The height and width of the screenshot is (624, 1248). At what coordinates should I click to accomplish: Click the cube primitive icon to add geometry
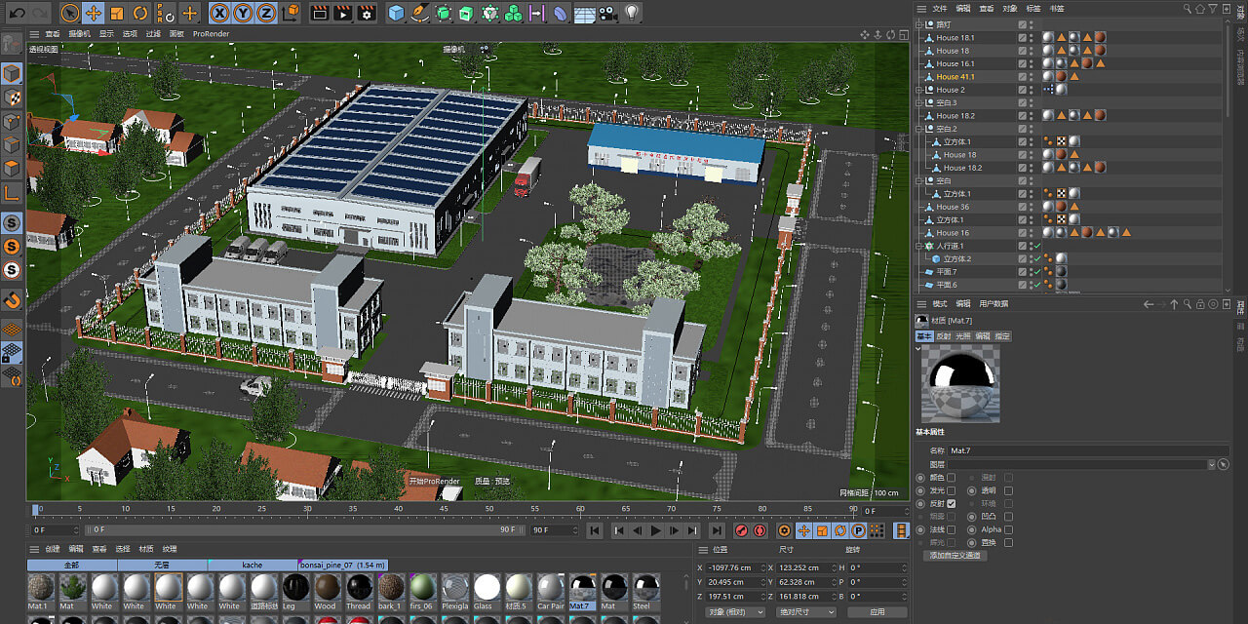tap(394, 12)
